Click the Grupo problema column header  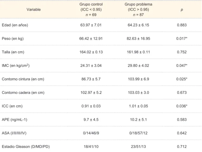point(138,10)
